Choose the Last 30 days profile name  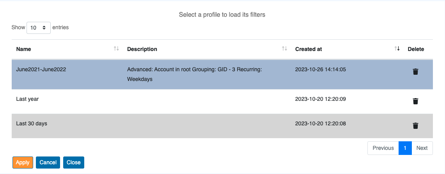[x=32, y=124]
